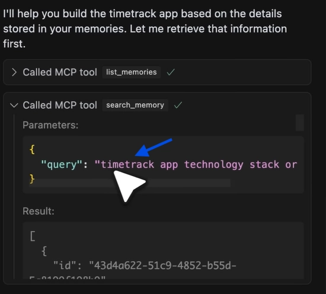The width and height of the screenshot is (326, 294).
Task: Click the search_memory tool name badge
Action: (135, 105)
